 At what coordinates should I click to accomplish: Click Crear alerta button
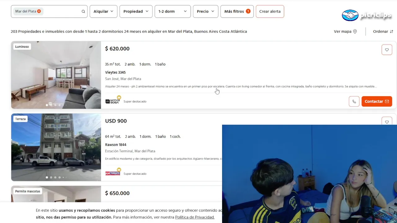pyautogui.click(x=270, y=11)
